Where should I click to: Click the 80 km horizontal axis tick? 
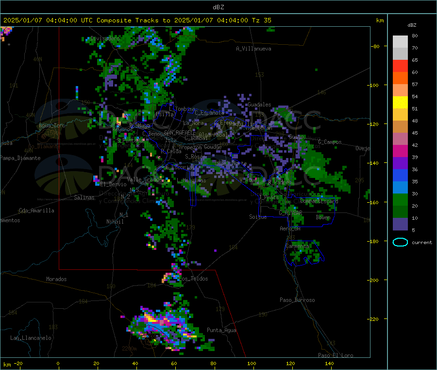213,363
